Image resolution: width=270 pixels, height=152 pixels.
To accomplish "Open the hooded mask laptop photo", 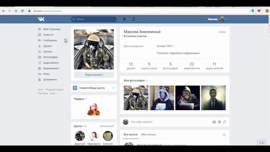I will click(188, 98).
